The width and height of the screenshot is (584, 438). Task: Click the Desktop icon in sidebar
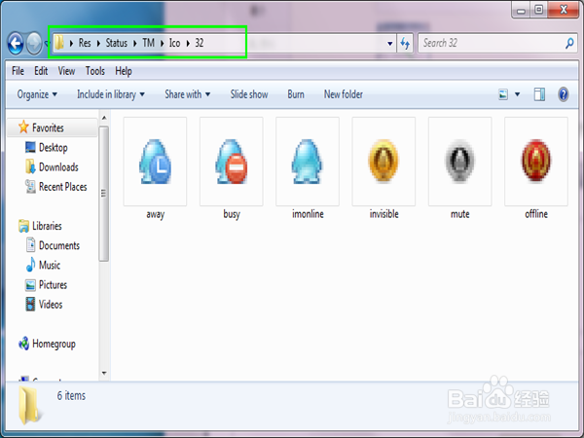tap(30, 147)
